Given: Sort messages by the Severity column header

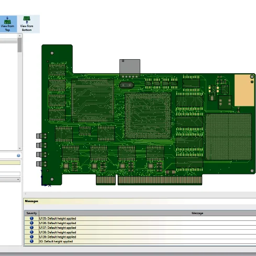Looking at the screenshot, I should (x=31, y=213).
